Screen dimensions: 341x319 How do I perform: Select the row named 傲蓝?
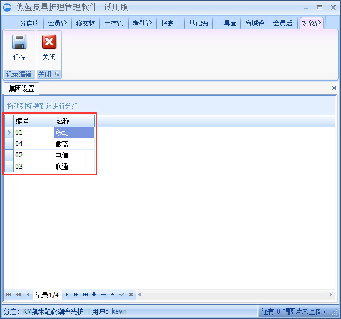[73, 144]
